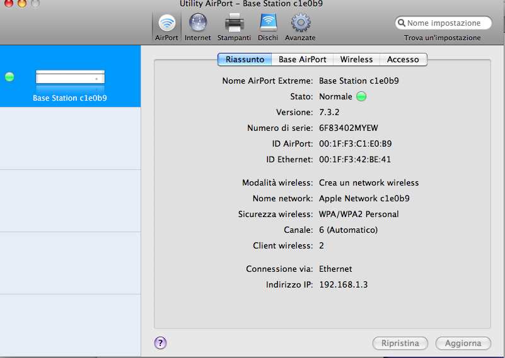Focus the Nome impostazione search field
Viewport: 505px width, 358px height.
point(443,23)
